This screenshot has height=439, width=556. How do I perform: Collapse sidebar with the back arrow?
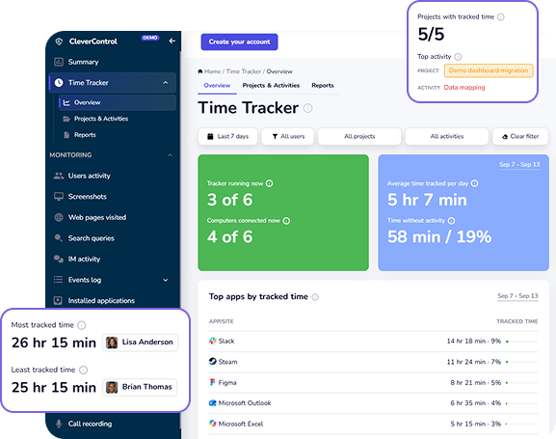click(172, 41)
